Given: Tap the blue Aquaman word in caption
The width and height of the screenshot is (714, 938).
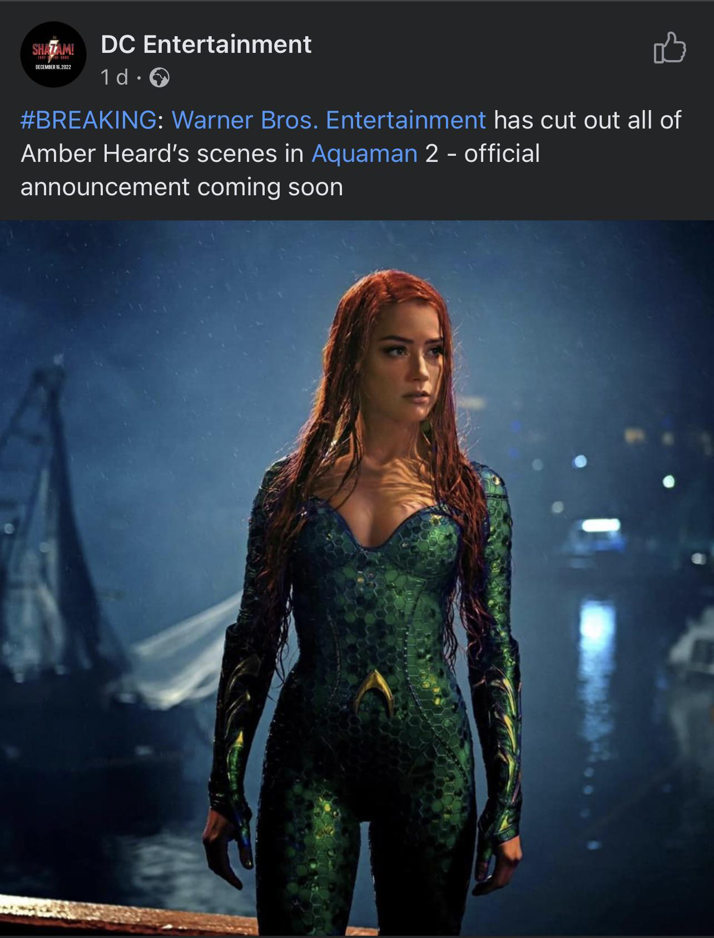Looking at the screenshot, I should coord(364,153).
